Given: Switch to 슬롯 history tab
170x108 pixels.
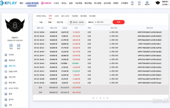Looking at the screenshot, I should 50,16.
